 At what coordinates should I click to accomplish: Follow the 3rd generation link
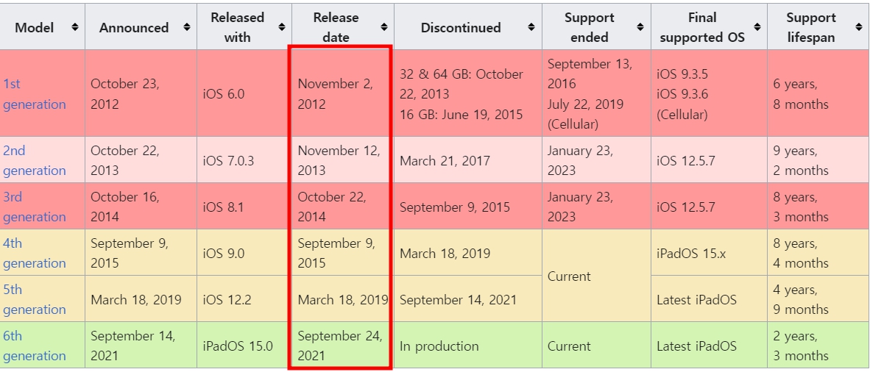pyautogui.click(x=34, y=207)
